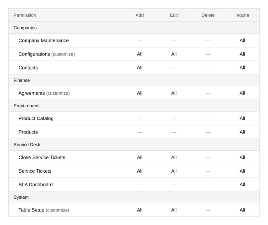The width and height of the screenshot is (268, 225).
Task: Select the Procurement section row
Action: pyautogui.click(x=134, y=106)
